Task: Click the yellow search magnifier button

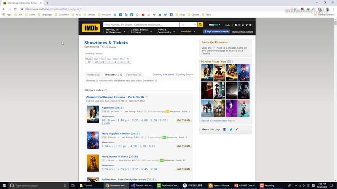Action: (200, 25)
